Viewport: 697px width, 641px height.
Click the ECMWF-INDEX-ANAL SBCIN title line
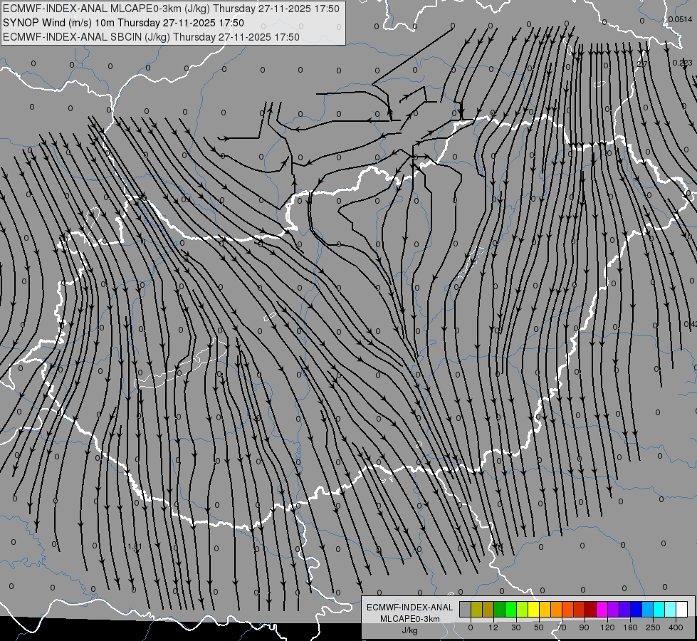pos(151,37)
